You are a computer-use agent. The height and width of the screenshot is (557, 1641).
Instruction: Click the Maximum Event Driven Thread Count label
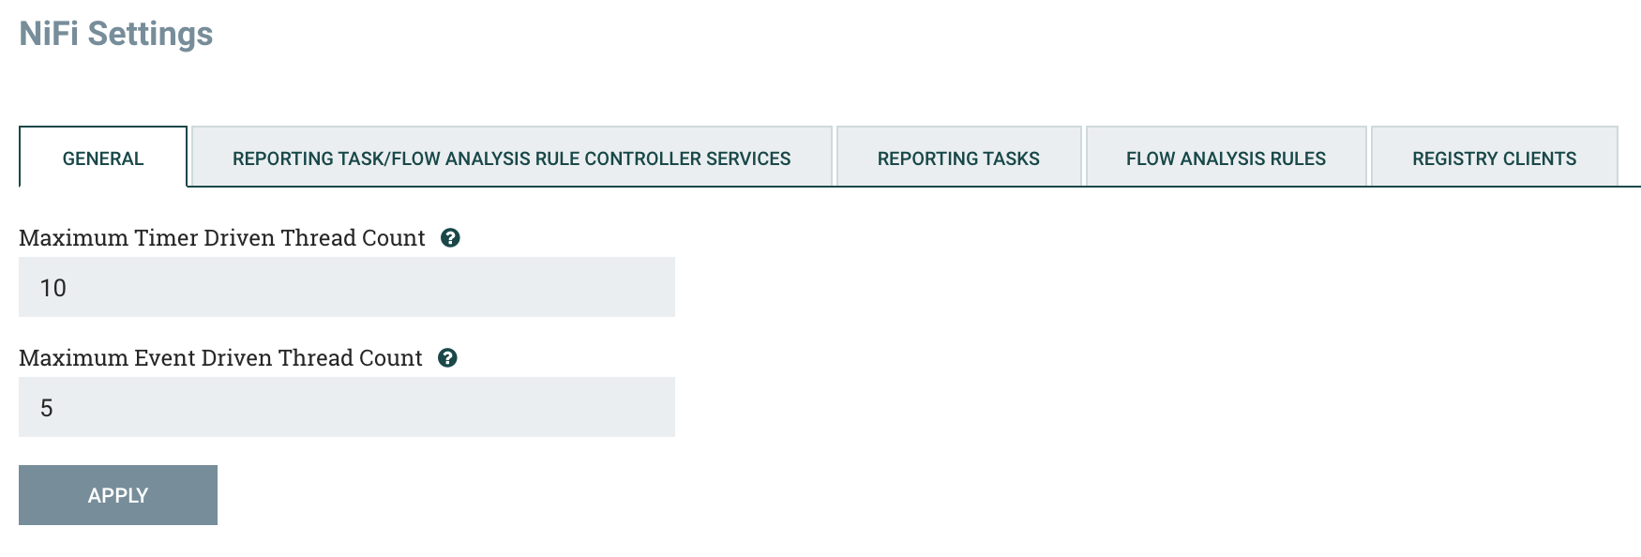pos(220,358)
